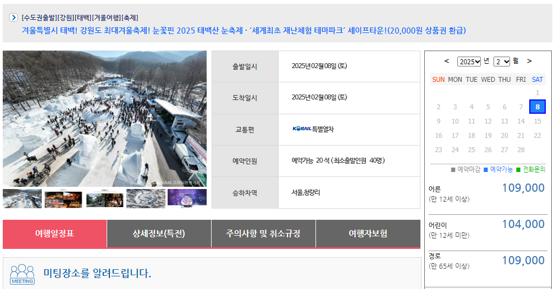Click departure value next to 출발일시
This screenshot has height=289, width=554.
tap(319, 66)
